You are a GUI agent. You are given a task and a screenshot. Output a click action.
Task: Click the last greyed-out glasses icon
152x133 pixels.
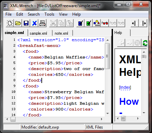[x=121, y=23]
